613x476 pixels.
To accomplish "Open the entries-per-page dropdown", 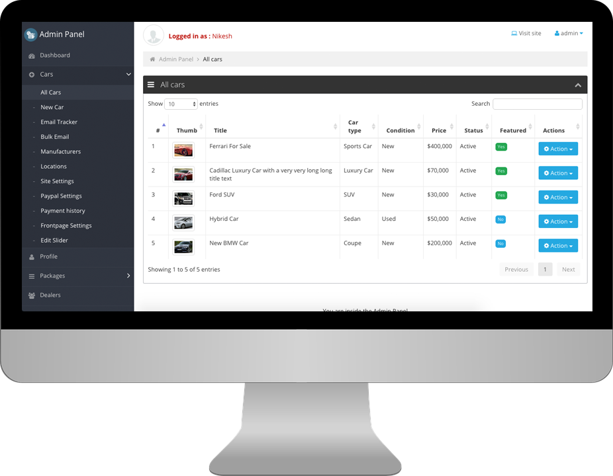I will click(x=181, y=104).
